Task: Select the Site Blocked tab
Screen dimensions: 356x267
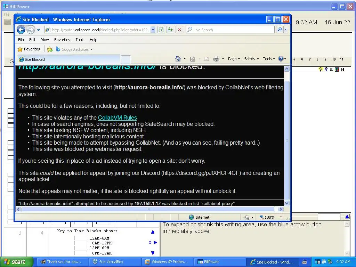Action: pyautogui.click(x=69, y=59)
